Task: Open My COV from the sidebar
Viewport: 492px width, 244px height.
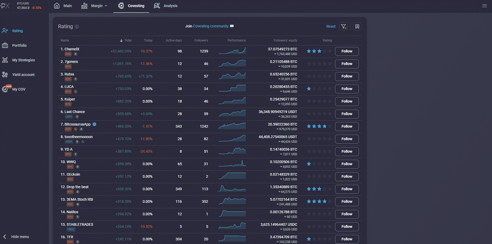Action: click(19, 89)
